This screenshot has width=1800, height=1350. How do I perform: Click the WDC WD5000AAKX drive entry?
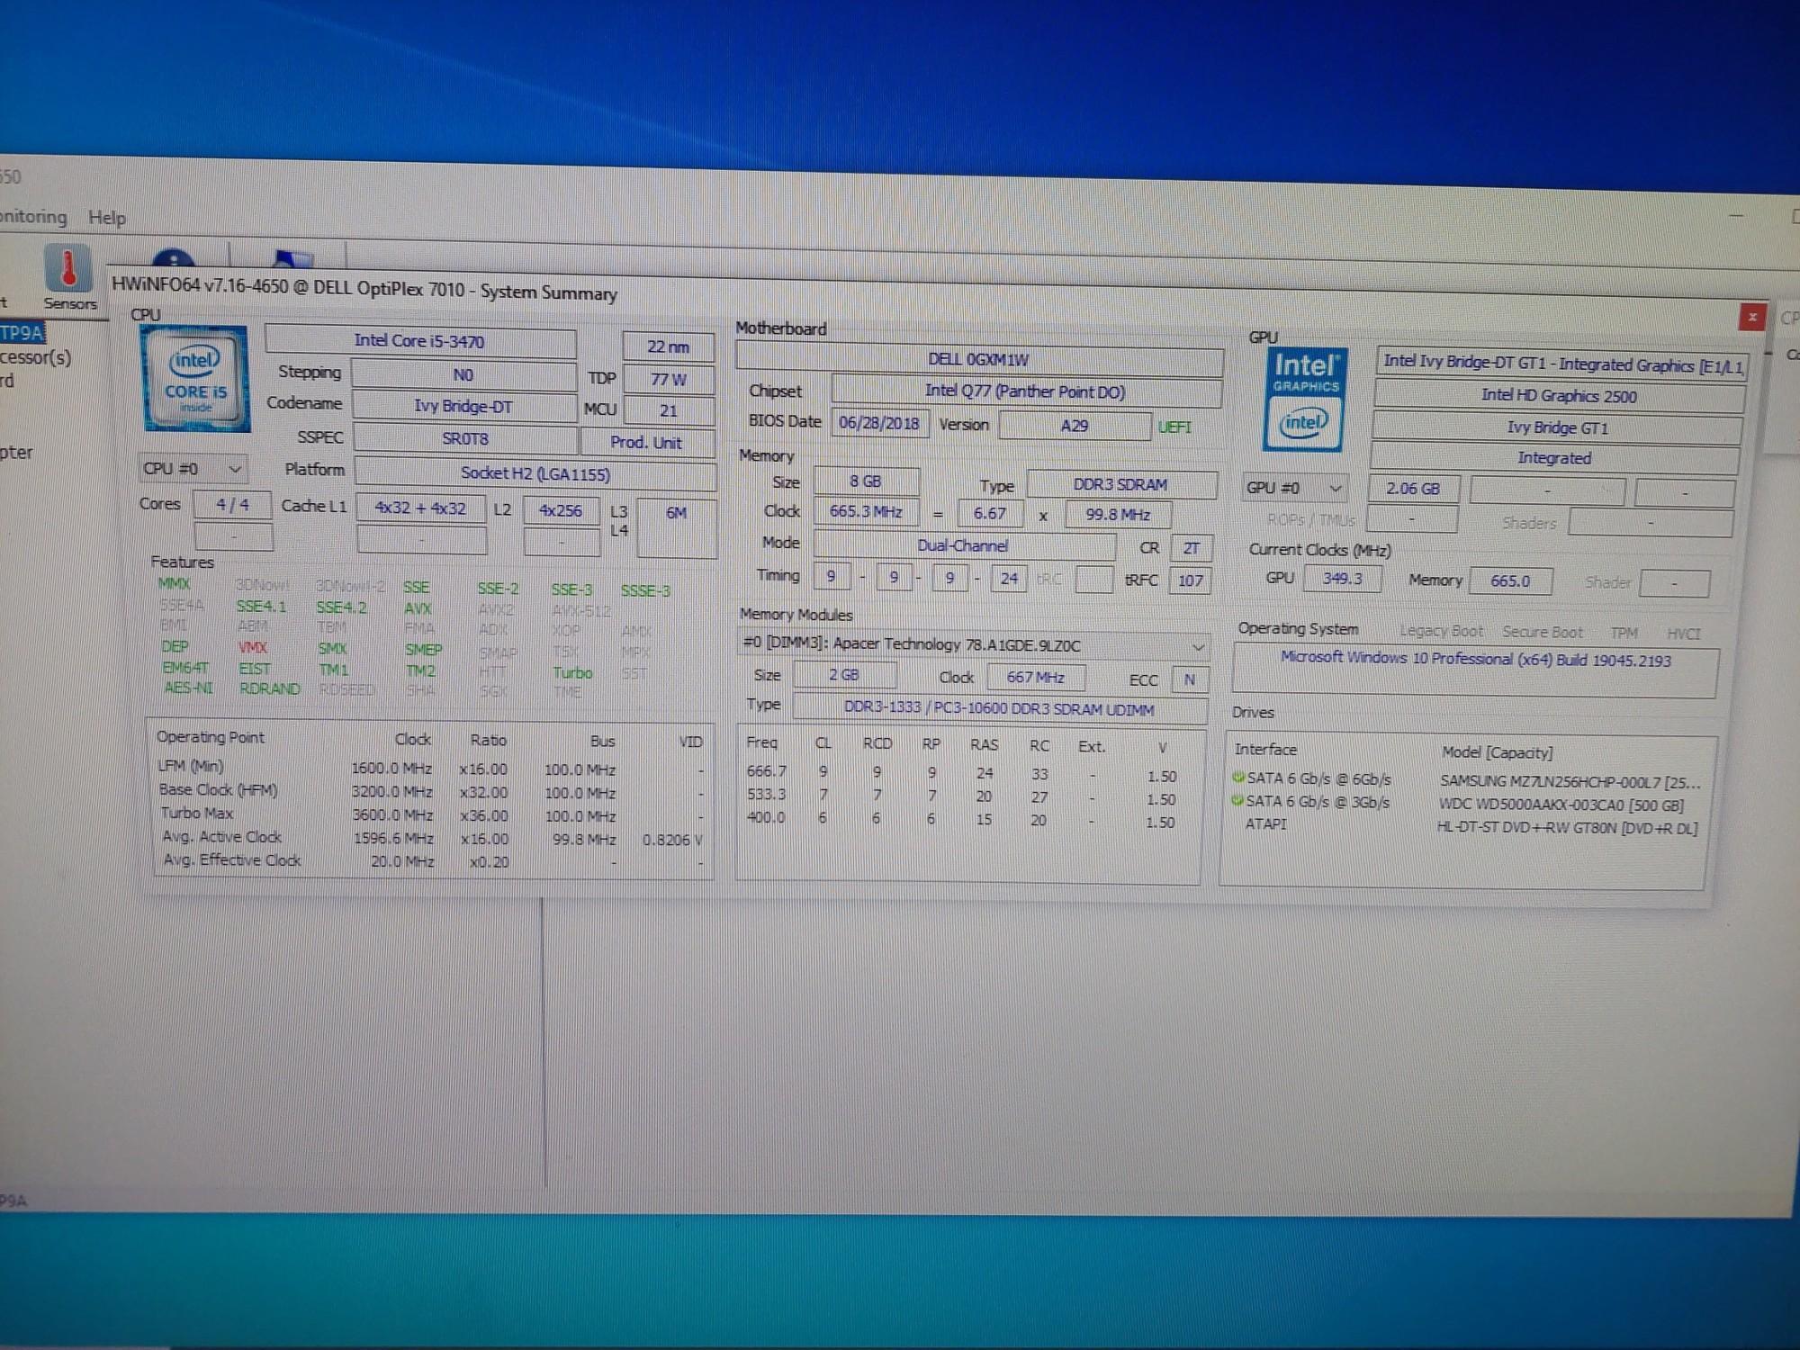tap(1561, 805)
